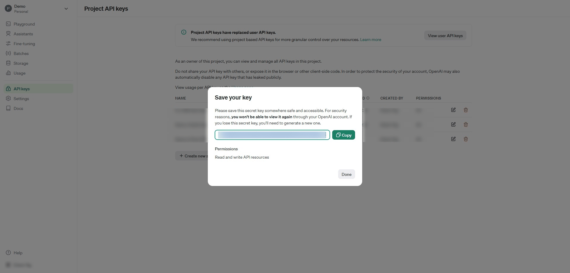Edit the second API key row
Image resolution: width=570 pixels, height=273 pixels.
click(x=453, y=124)
